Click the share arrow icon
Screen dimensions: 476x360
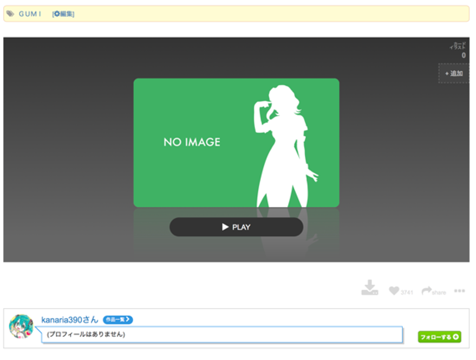tap(427, 291)
